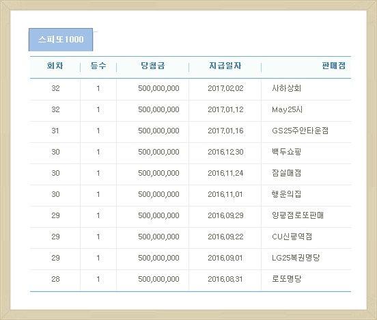Click round number 31 in GS25주안타운점 row
Image resolution: width=377 pixels, height=320 pixels.
[55, 131]
